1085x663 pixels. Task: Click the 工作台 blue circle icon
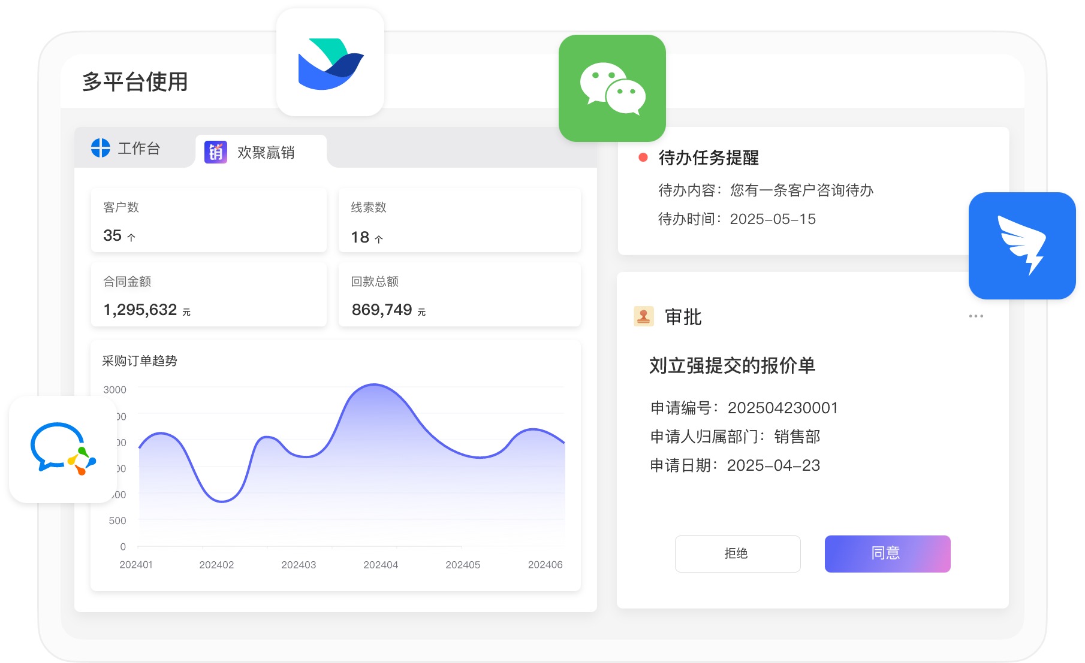point(101,148)
